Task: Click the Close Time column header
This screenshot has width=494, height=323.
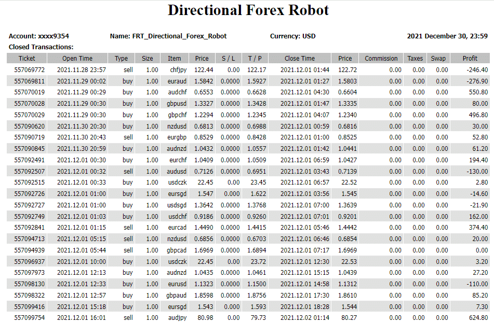Action: 300,58
